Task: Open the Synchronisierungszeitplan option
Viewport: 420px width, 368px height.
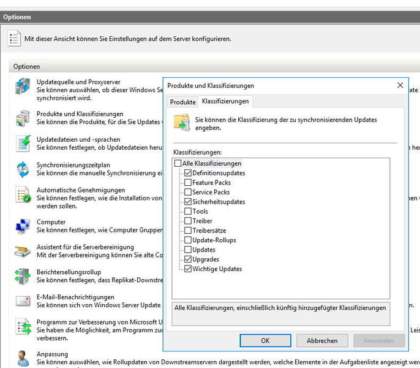Action: [73, 165]
